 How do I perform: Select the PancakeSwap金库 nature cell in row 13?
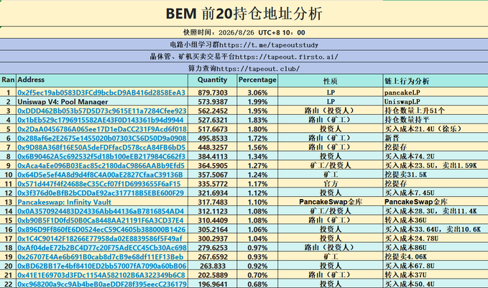click(330, 202)
